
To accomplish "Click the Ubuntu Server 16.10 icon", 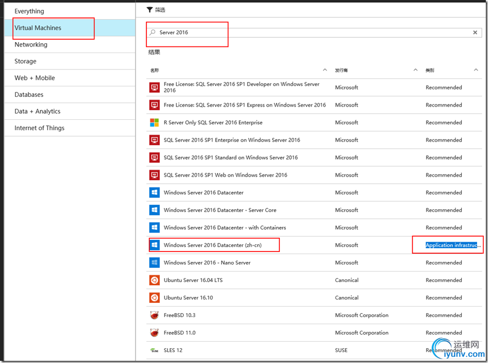I will pos(154,297).
